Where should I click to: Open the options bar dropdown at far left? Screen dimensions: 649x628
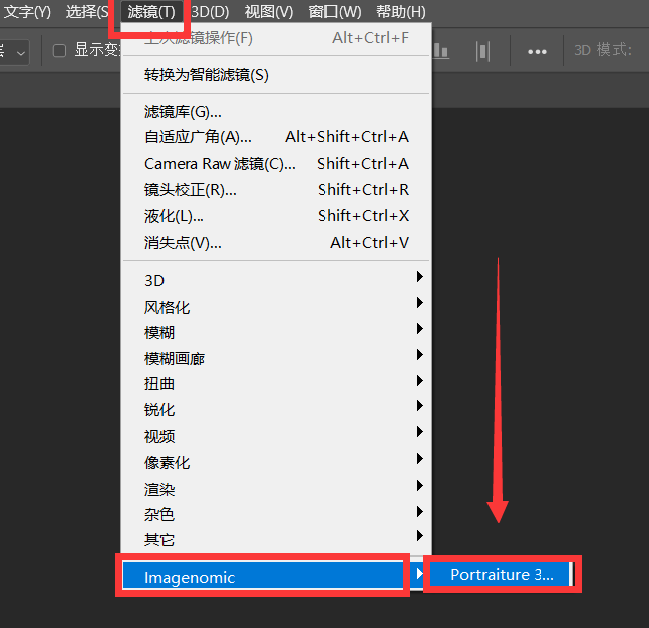14,52
